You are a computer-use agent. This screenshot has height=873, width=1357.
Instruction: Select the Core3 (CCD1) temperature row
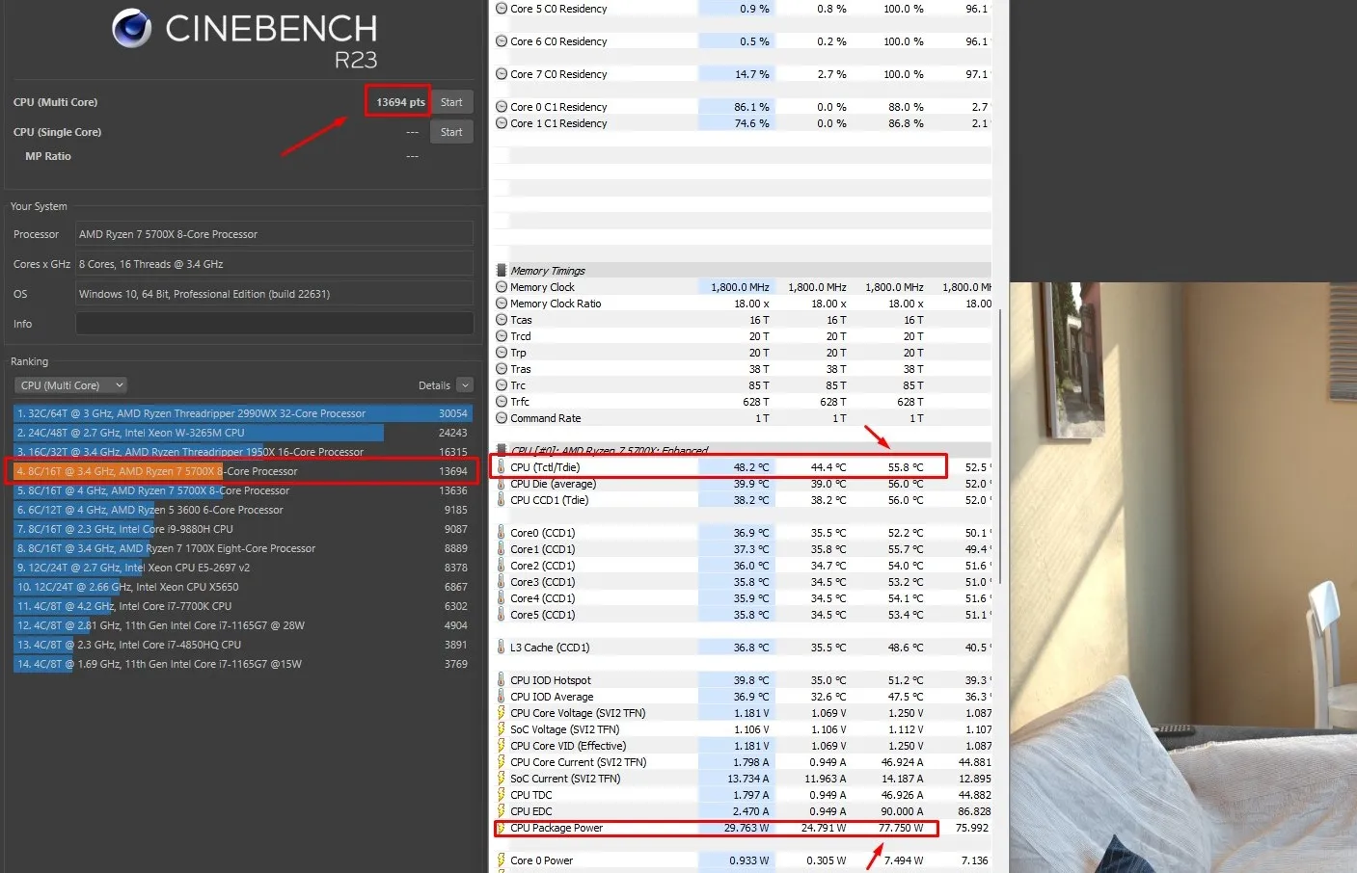[x=743, y=582]
